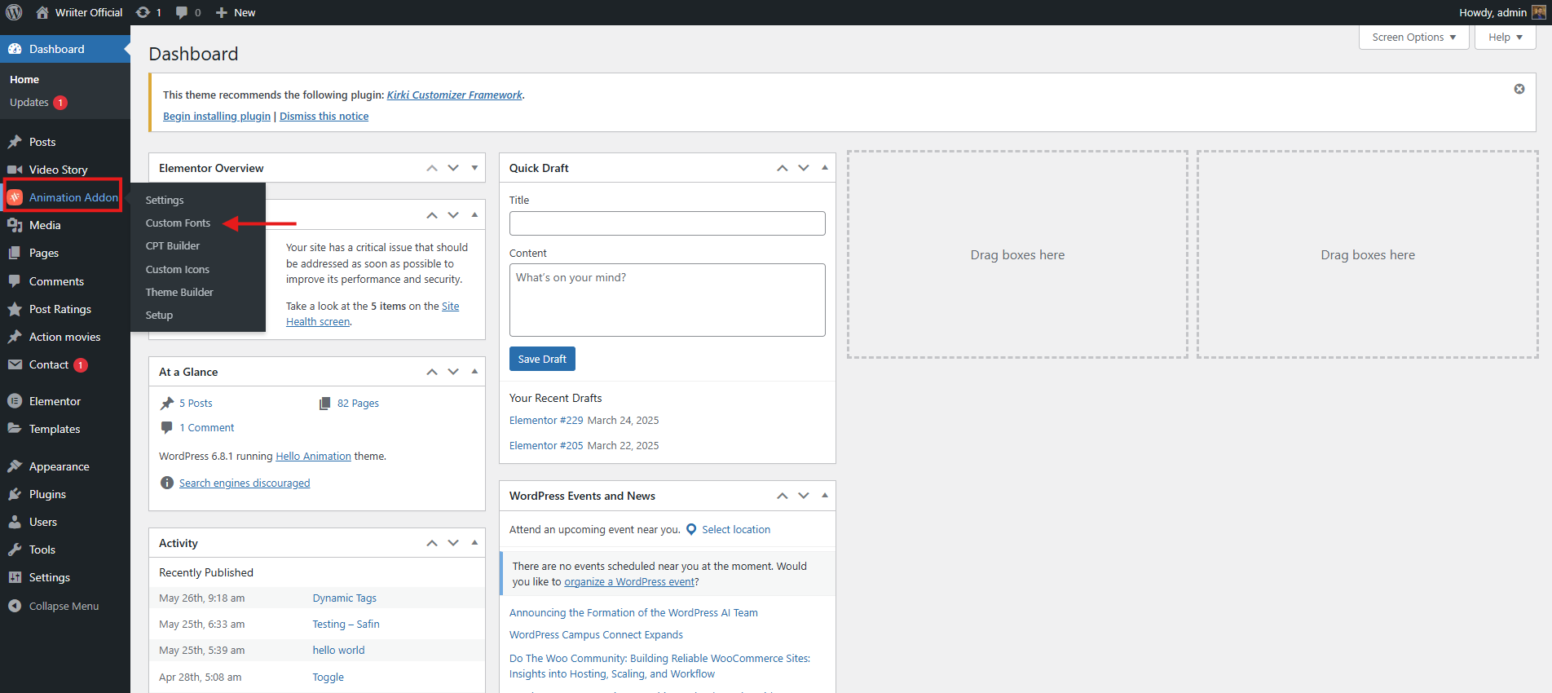This screenshot has width=1552, height=693.
Task: Toggle the At a Glance panel collapse triangle
Action: (x=474, y=372)
